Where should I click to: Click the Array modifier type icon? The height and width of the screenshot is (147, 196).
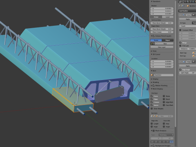coord(184,15)
